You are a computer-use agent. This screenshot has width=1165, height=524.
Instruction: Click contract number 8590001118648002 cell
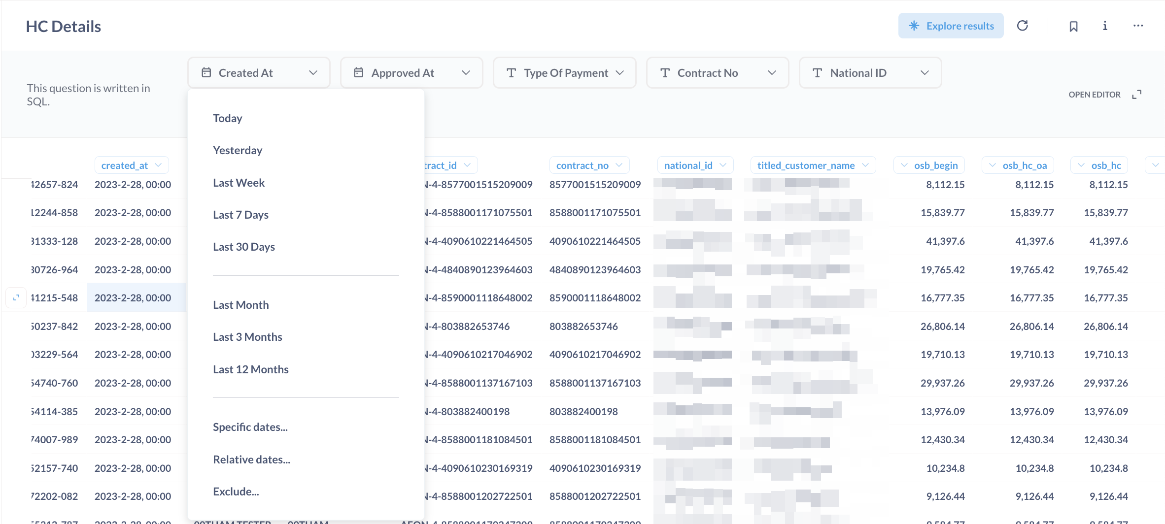[595, 298]
